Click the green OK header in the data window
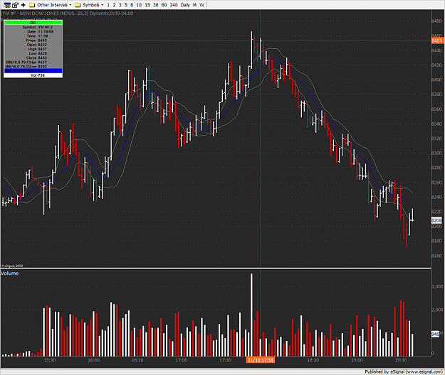This screenshot has width=445, height=375. point(33,23)
